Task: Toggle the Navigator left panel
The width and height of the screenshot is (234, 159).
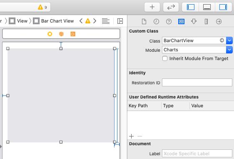Action: [x=191, y=7]
